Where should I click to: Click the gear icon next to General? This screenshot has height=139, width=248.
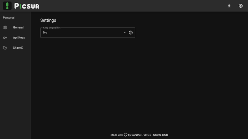tap(5, 27)
